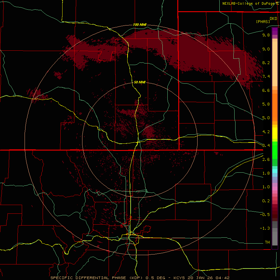The image size is (280, 280).
Task: Click the 5.0 scale value
Action: pos(266,118)
